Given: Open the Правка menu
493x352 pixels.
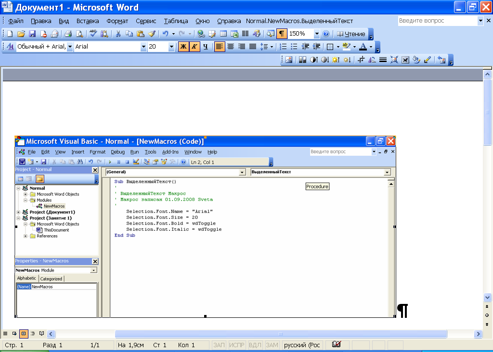Looking at the screenshot, I should pyautogui.click(x=41, y=21).
